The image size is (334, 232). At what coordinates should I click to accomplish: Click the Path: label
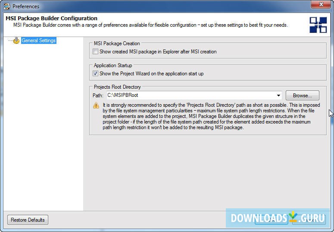coord(98,96)
